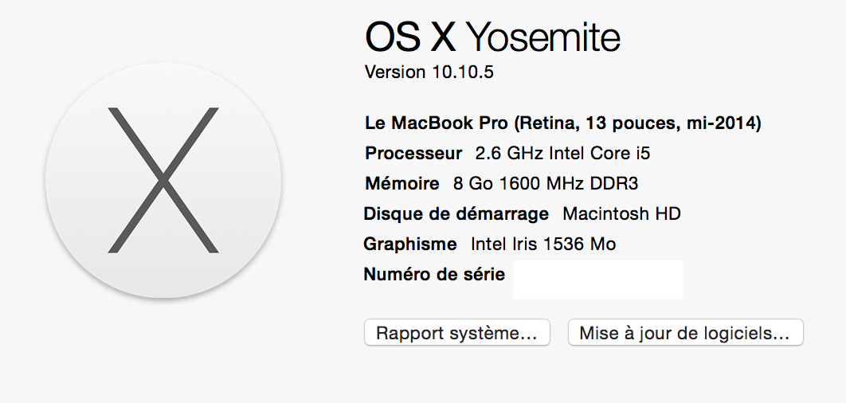Image resolution: width=846 pixels, height=403 pixels.
Task: Click the blank serial number field
Action: 597,279
